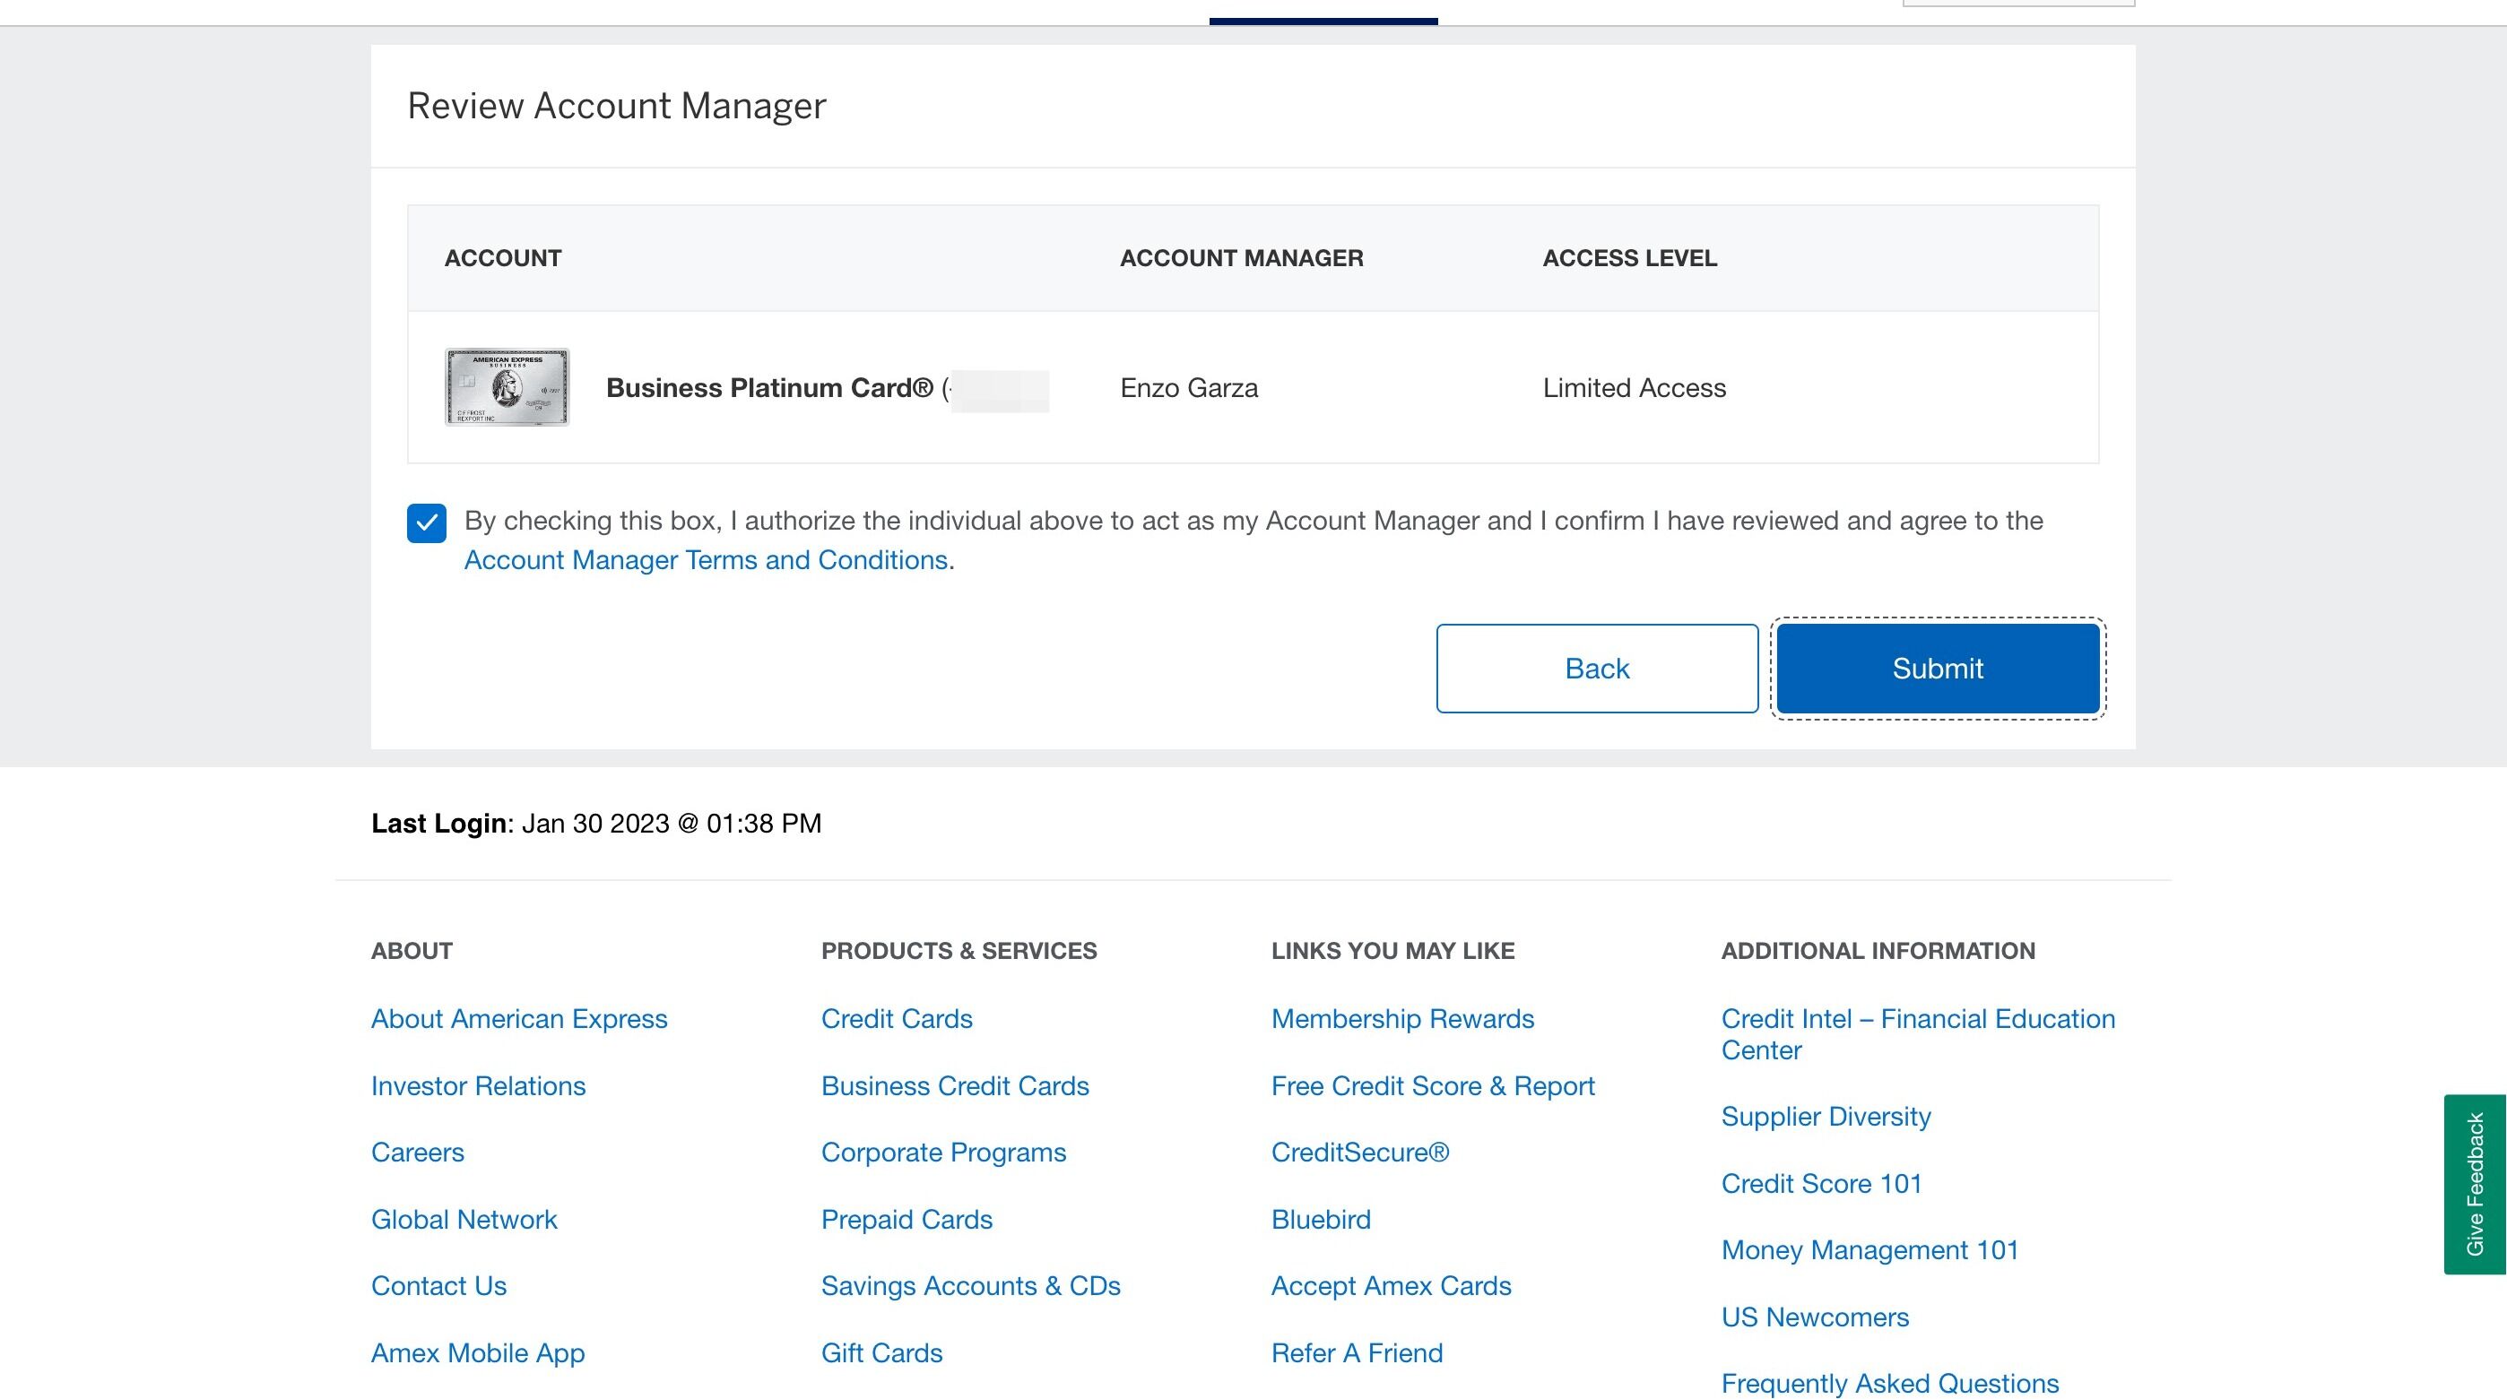The width and height of the screenshot is (2507, 1399).
Task: Go Back to the previous step
Action: 1596,669
